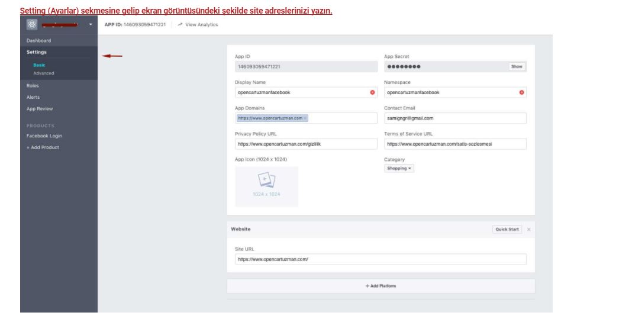Click the App Domains field
Image resolution: width=632 pixels, height=322 pixels.
307,118
